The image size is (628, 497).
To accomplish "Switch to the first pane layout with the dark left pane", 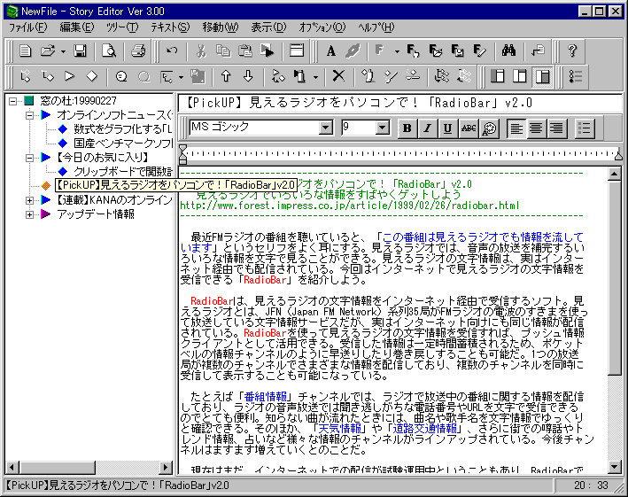I will pyautogui.click(x=498, y=76).
